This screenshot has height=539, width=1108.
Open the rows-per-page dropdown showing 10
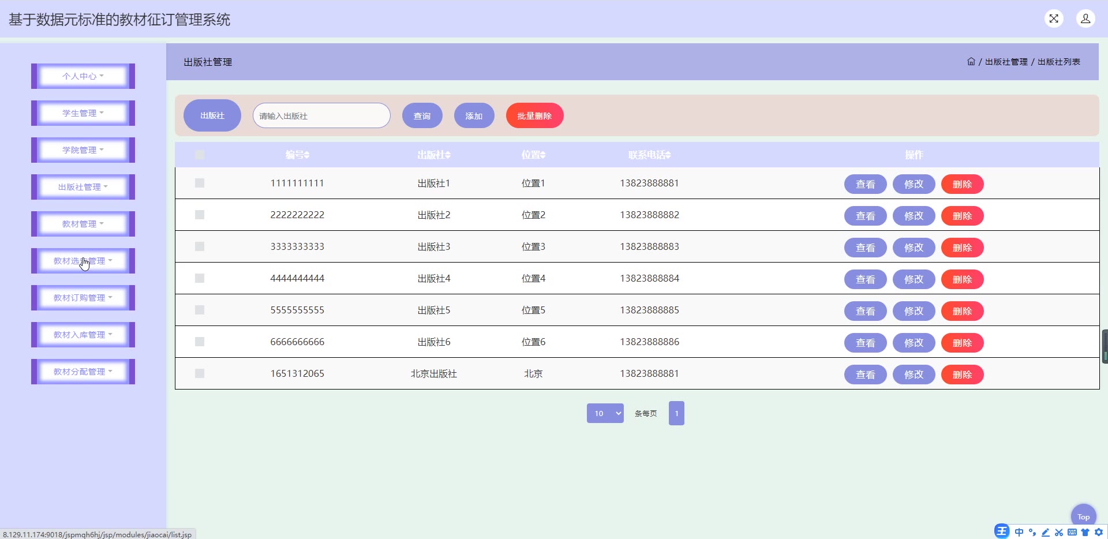(x=605, y=413)
